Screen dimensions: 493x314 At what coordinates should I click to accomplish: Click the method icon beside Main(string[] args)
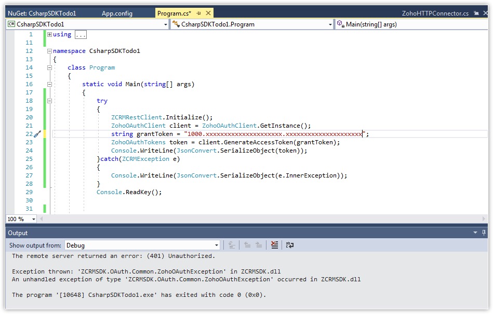pyautogui.click(x=340, y=24)
